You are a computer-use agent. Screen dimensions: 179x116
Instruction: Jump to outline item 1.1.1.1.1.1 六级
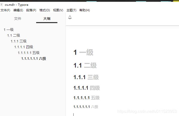pyautogui.click(x=34, y=59)
